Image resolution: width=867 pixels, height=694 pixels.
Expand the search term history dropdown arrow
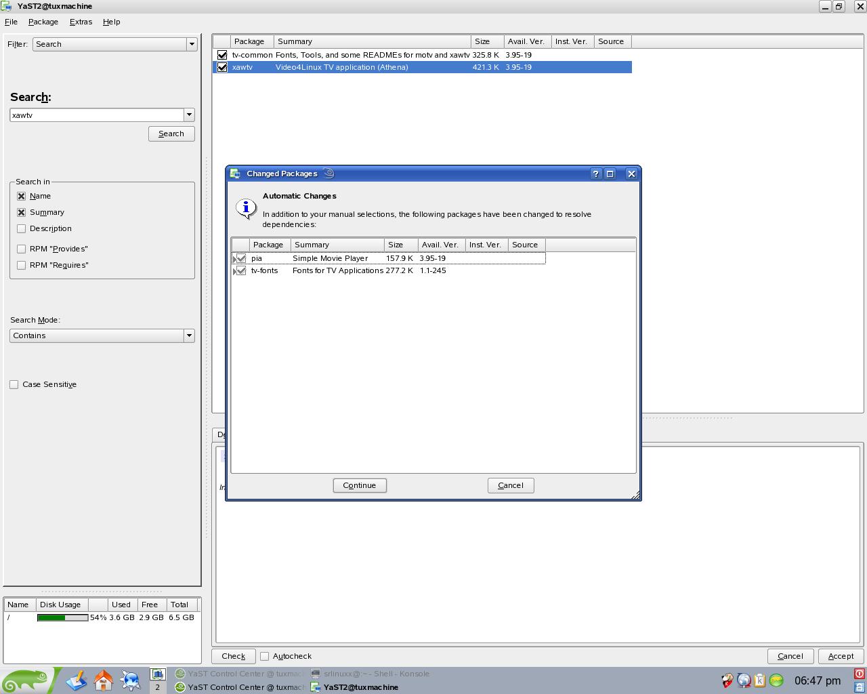(190, 115)
